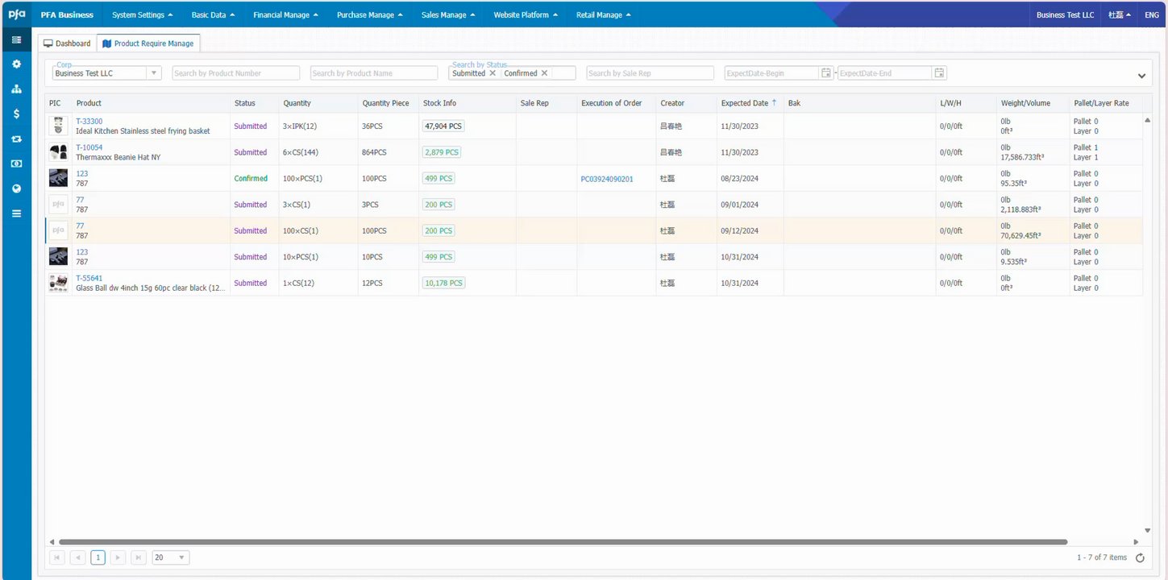Viewport: 1168px width, 580px height.
Task: Click the Thermaxxx Beanie Hat NY name
Action: pos(118,157)
